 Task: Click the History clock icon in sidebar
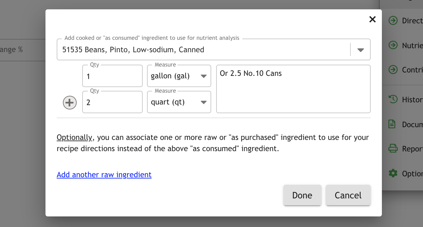point(393,100)
